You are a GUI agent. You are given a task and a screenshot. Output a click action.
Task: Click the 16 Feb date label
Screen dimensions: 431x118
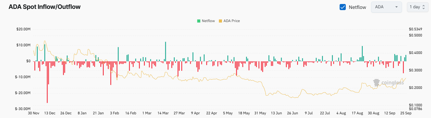131,113
